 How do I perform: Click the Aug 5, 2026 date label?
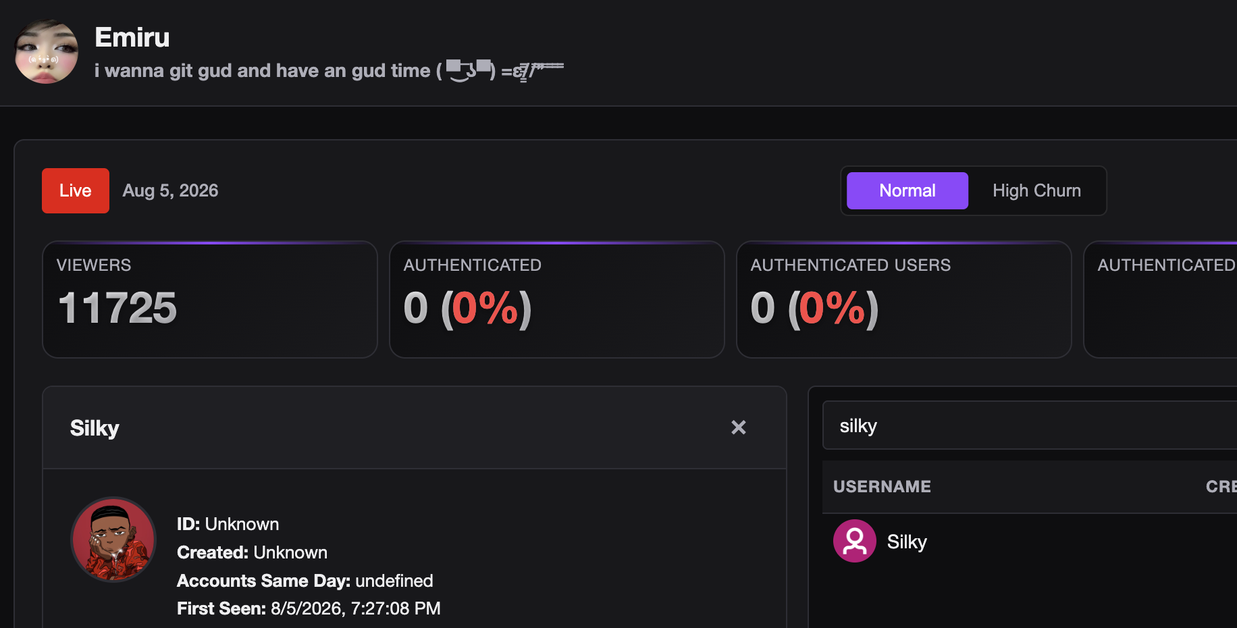coord(170,190)
